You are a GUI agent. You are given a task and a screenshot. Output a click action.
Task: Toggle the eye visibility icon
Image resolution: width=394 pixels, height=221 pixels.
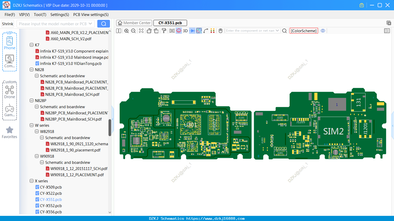coord(323,31)
